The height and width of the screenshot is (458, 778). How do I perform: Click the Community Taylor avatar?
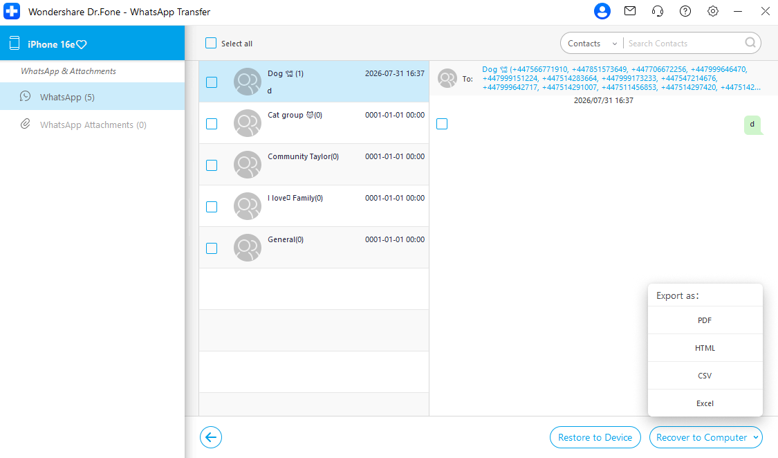tap(247, 165)
